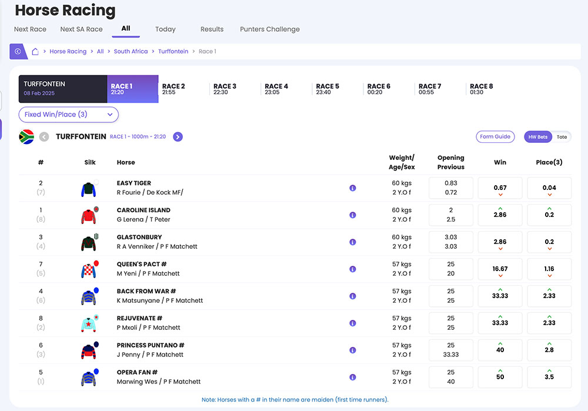Viewport: 588px width, 411px height.
Task: Open Punters Challenge tab
Action: point(270,29)
